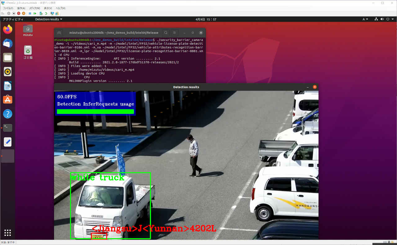Click the Show Applications grid button

click(x=8, y=233)
